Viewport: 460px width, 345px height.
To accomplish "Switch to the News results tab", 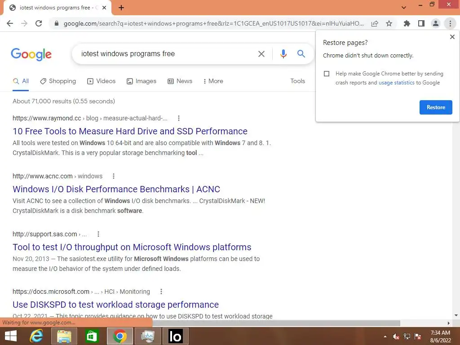I will point(180,81).
